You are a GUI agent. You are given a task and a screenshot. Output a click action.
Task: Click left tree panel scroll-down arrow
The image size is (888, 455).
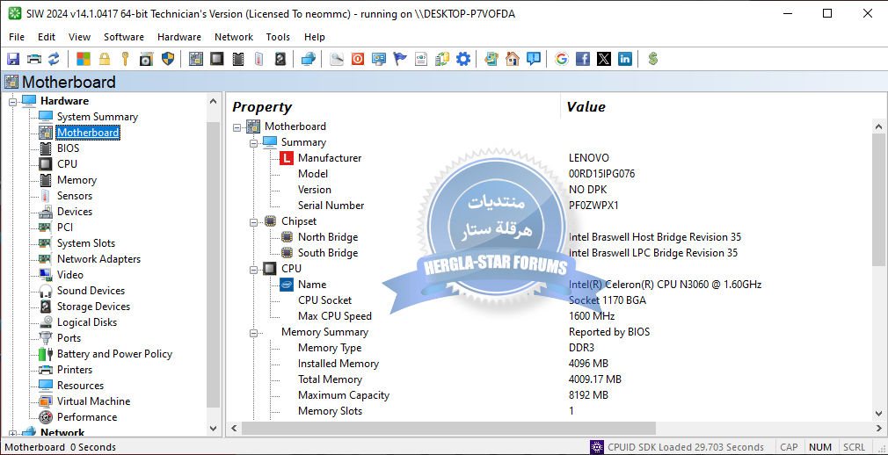(213, 429)
